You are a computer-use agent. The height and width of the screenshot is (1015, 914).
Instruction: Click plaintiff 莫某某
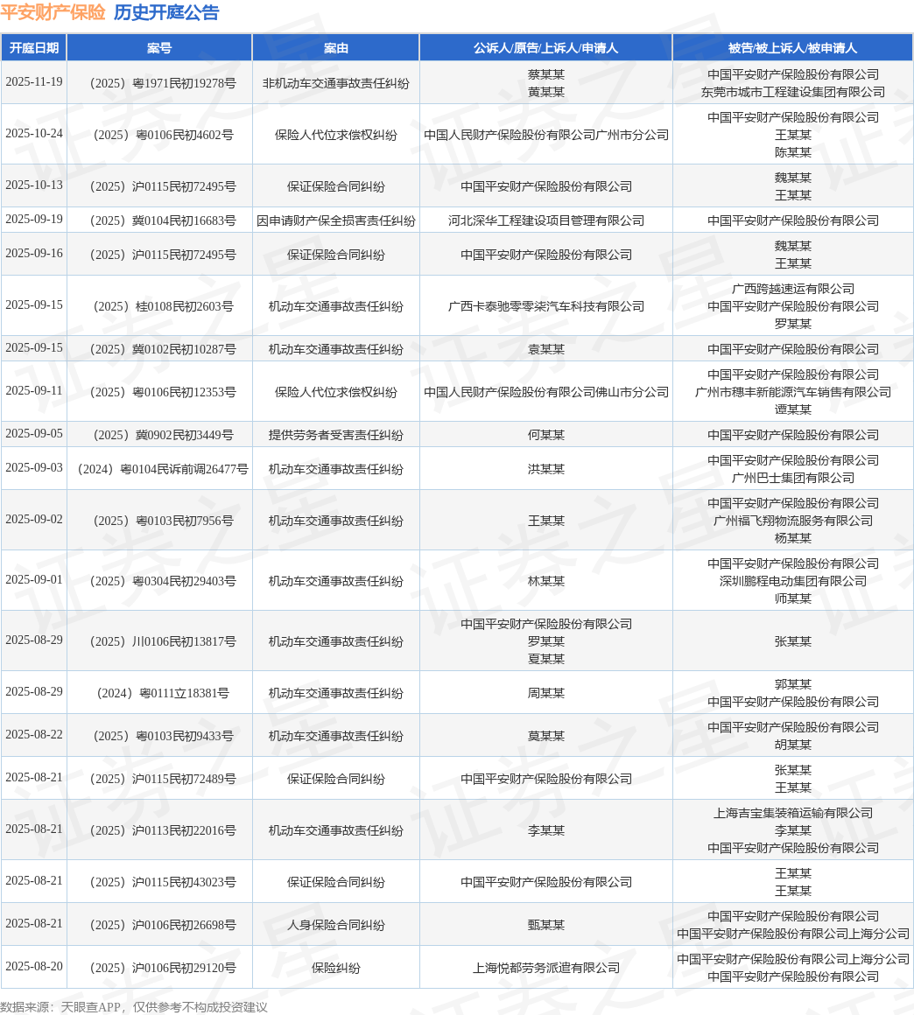click(x=546, y=736)
